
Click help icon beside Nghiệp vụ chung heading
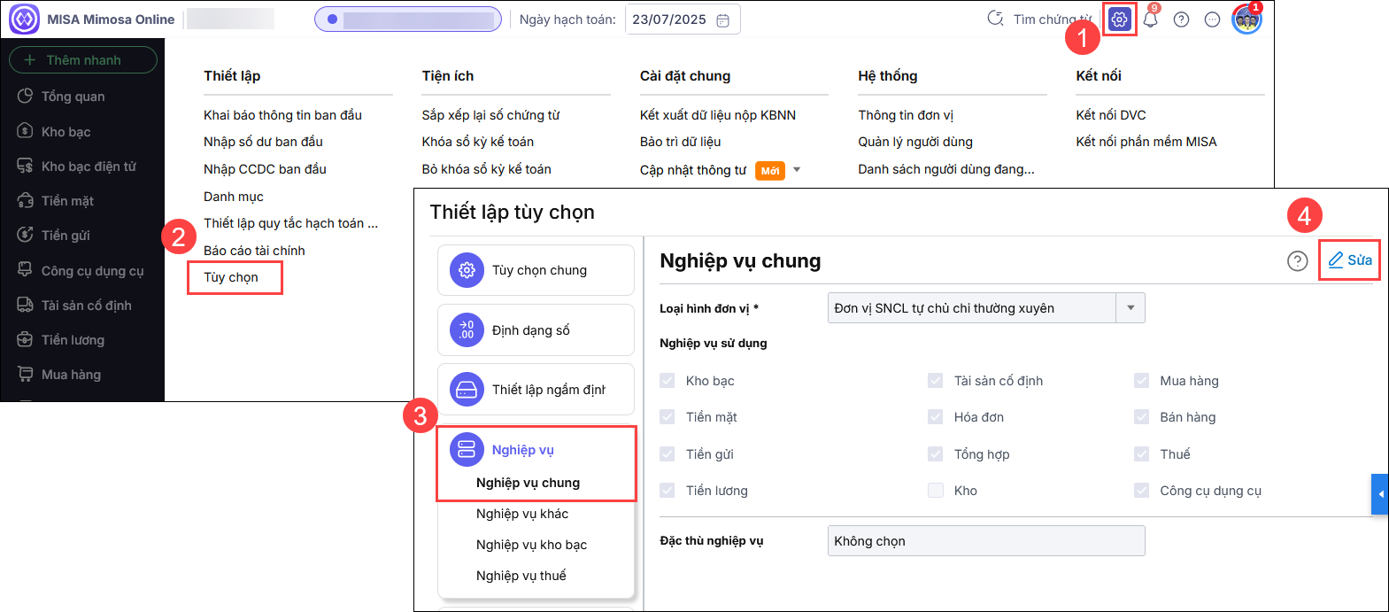click(x=1297, y=260)
